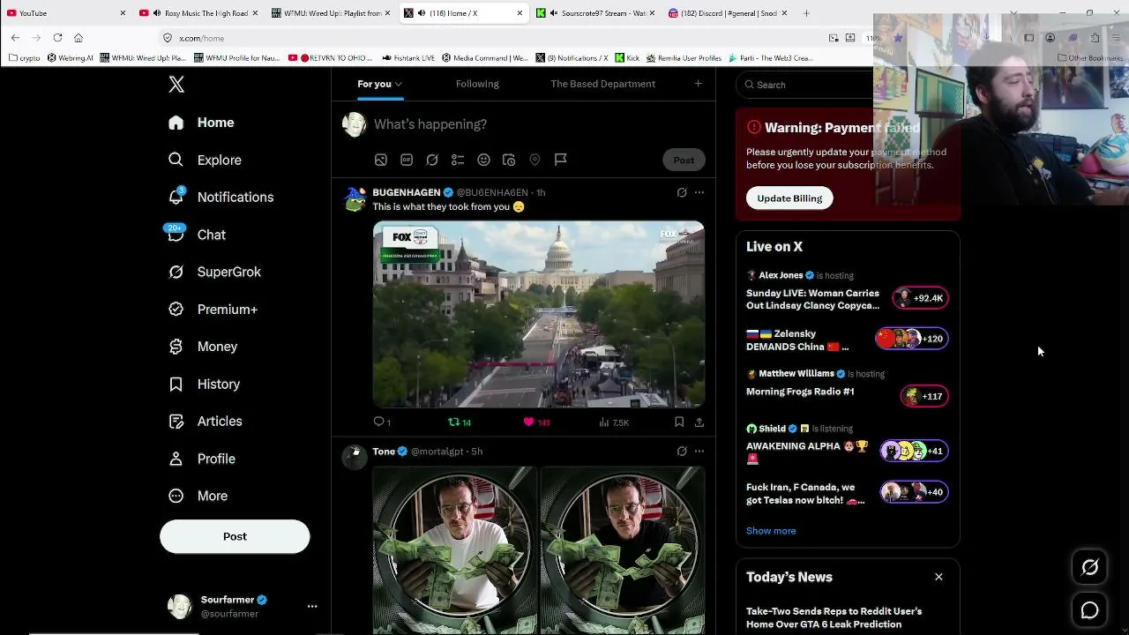Viewport: 1129px width, 635px height.
Task: Open the floating Grok button
Action: click(1090, 568)
